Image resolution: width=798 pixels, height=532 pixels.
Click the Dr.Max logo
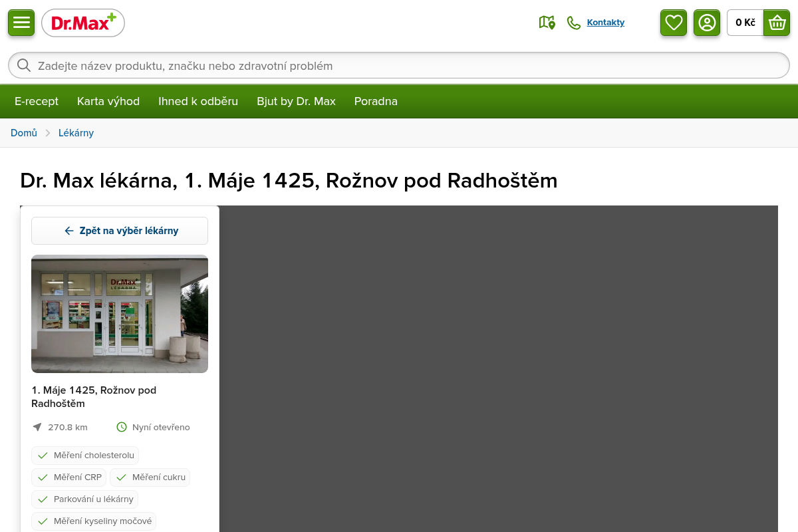[x=83, y=23]
